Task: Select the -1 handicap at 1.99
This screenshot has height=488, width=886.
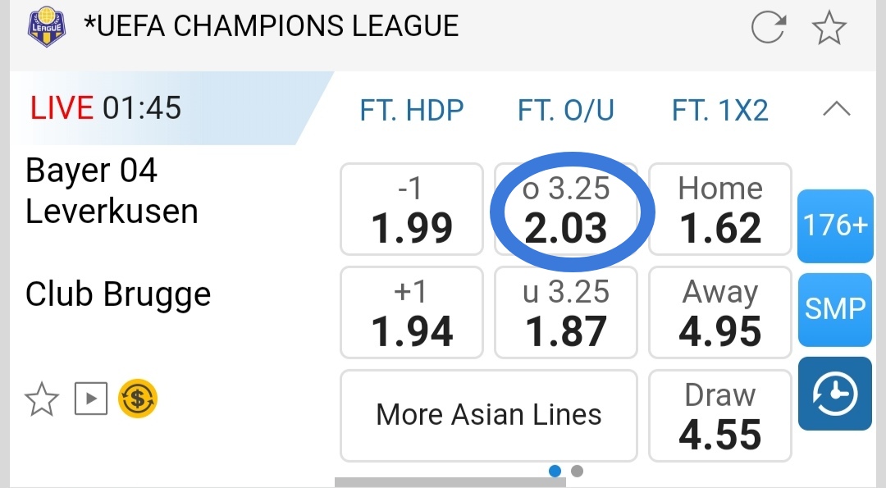Action: [412, 208]
